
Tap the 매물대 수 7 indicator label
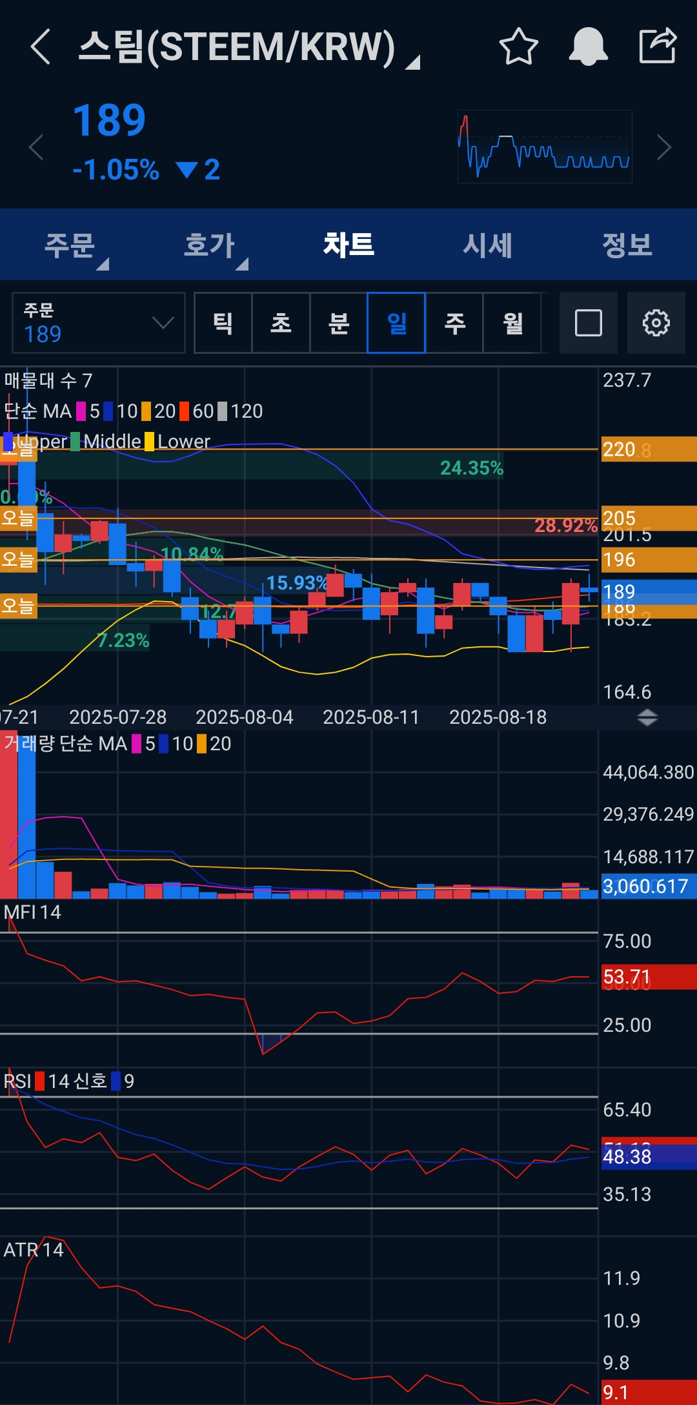point(48,380)
